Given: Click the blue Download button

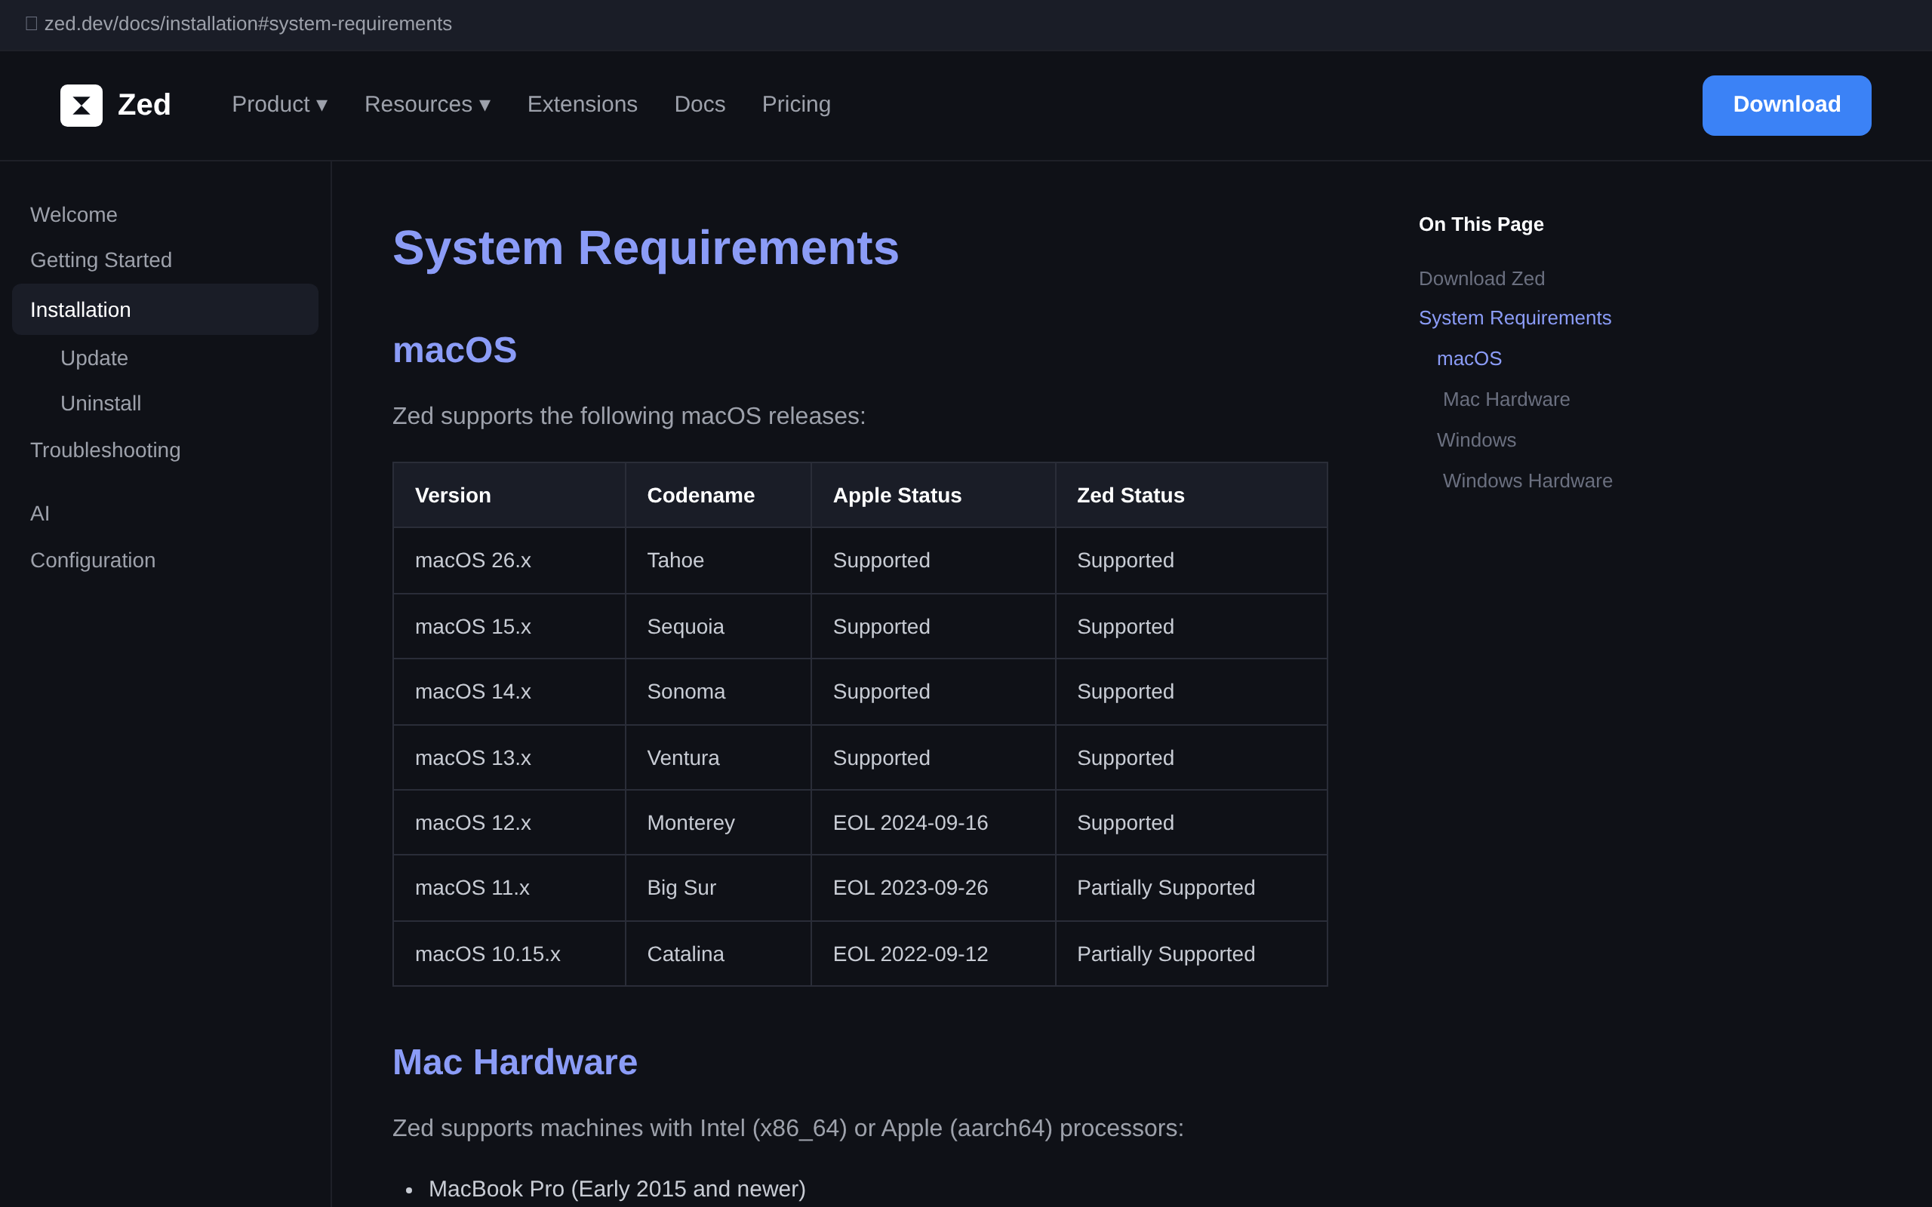Looking at the screenshot, I should (1786, 106).
